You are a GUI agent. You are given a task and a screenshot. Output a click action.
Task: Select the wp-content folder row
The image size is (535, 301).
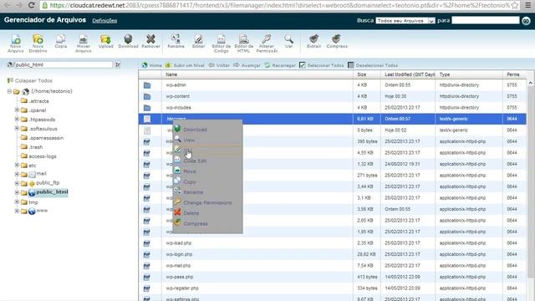(332, 96)
